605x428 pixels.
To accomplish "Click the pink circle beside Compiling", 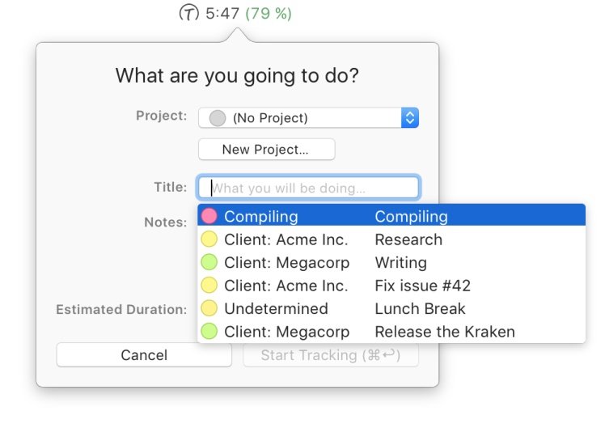I will (x=209, y=216).
